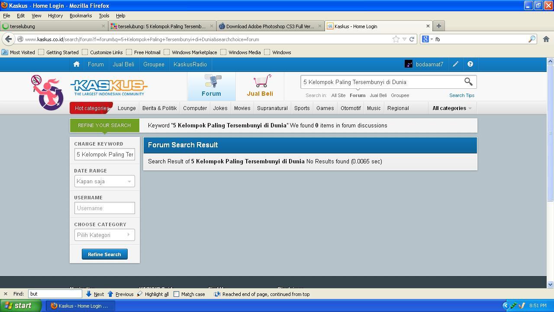
Task: Click Jual Beli in top navbar
Action: pyautogui.click(x=123, y=64)
